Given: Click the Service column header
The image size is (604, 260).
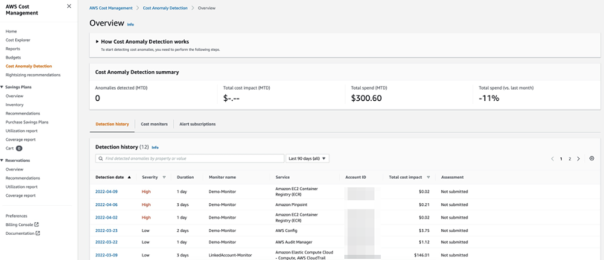Looking at the screenshot, I should (x=283, y=177).
